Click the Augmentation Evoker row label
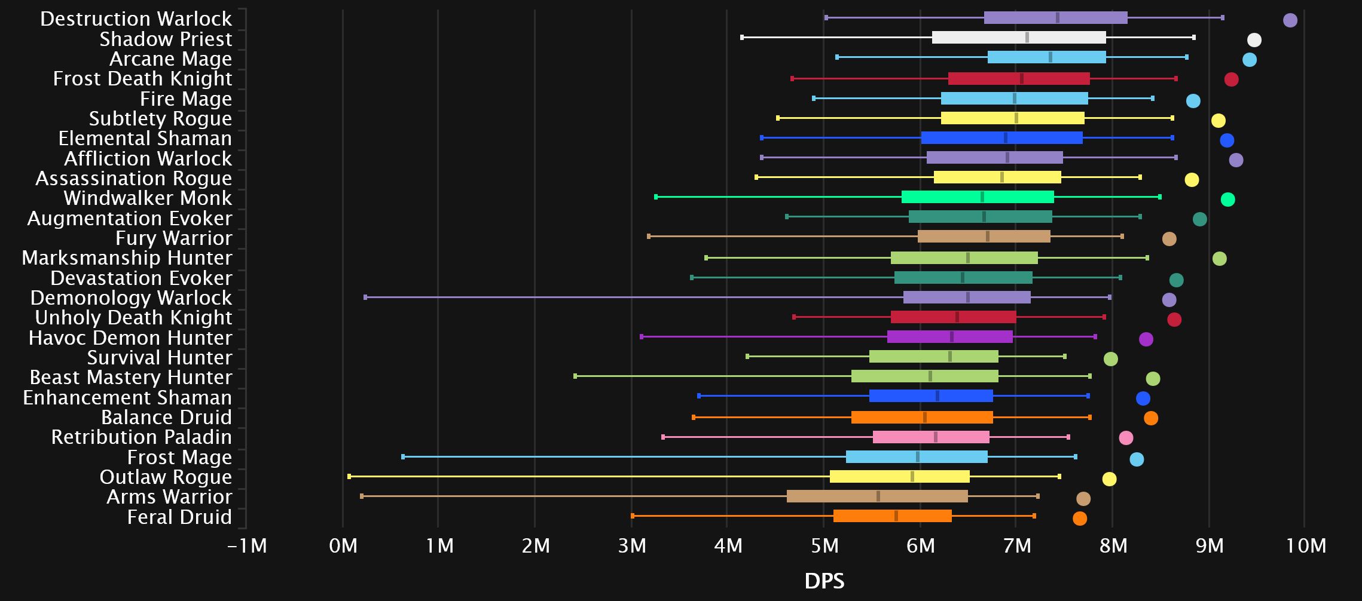The image size is (1362, 601). tap(129, 219)
